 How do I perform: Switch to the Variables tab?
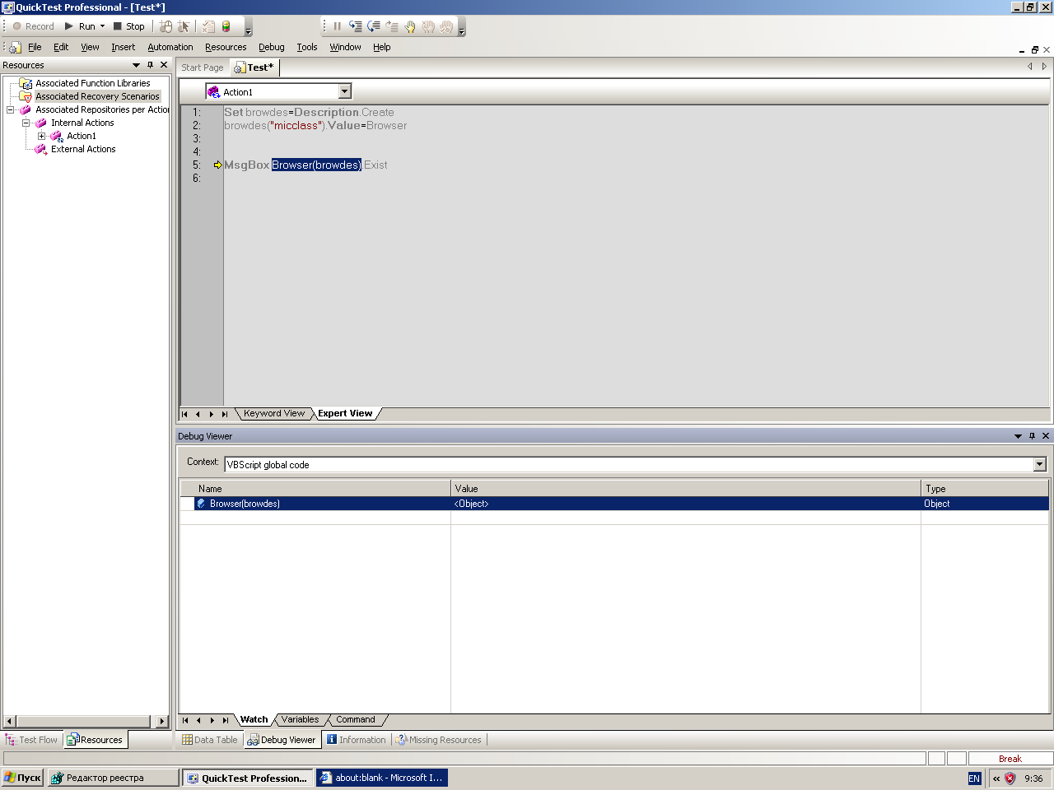tap(300, 719)
